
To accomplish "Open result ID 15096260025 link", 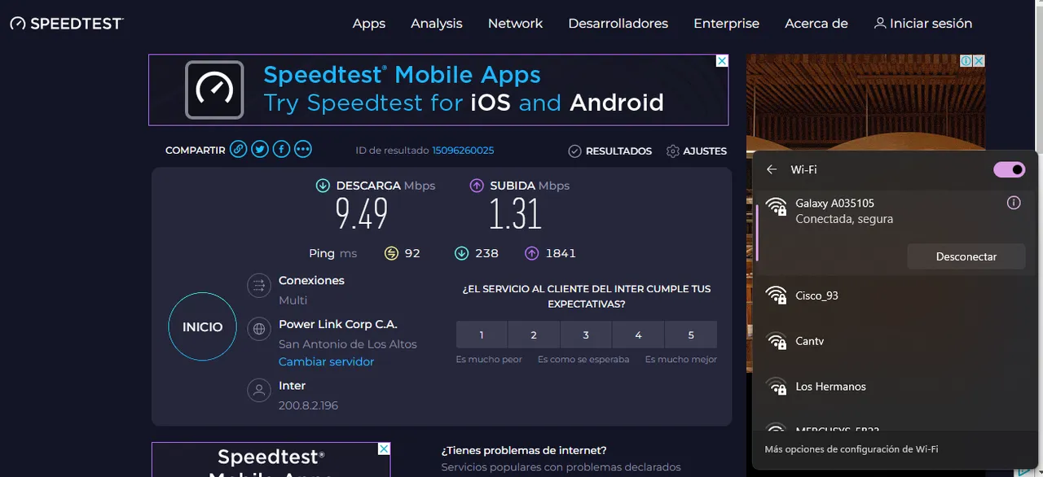I will click(463, 151).
